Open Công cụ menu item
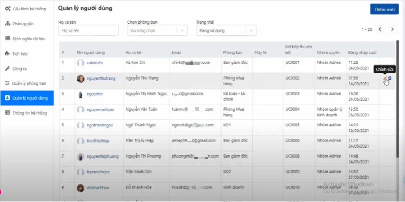405x202 pixels. coord(27,68)
